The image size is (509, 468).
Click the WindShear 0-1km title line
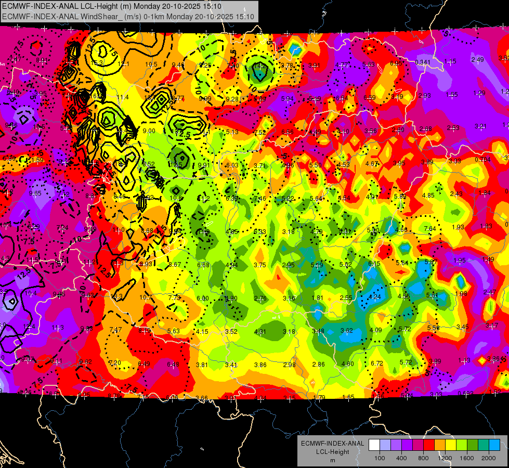point(128,17)
